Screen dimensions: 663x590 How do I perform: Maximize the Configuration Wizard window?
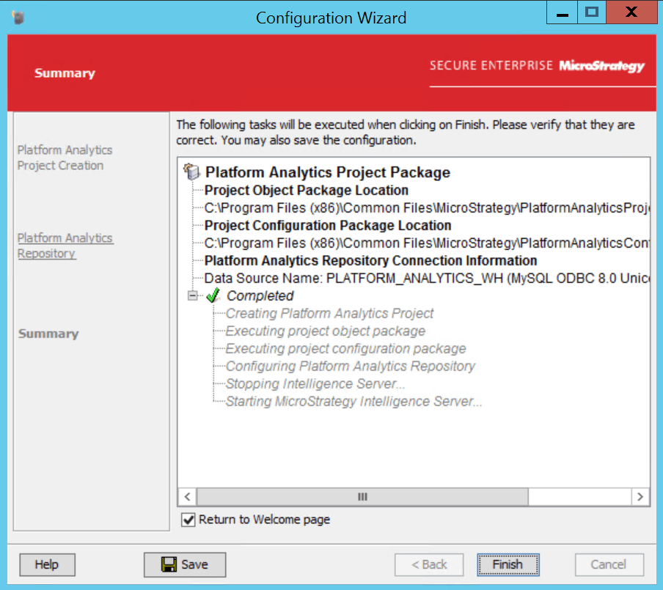coord(592,12)
